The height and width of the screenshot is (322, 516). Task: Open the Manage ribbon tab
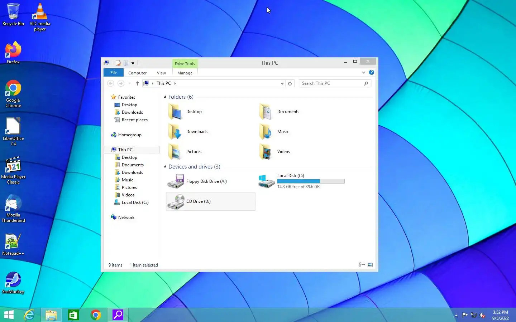[185, 73]
